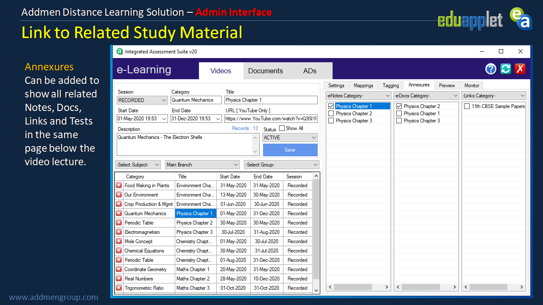Open the Settings tab
The width and height of the screenshot is (543, 305).
(x=336, y=86)
